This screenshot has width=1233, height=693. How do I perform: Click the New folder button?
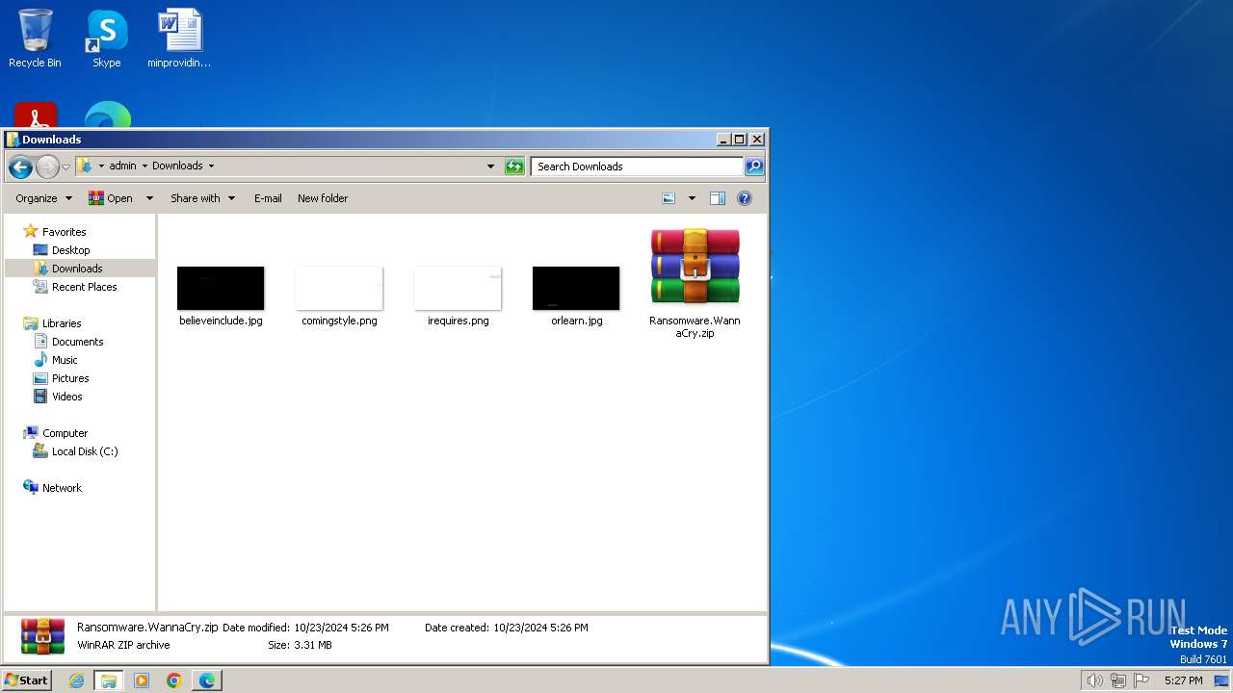tap(323, 198)
